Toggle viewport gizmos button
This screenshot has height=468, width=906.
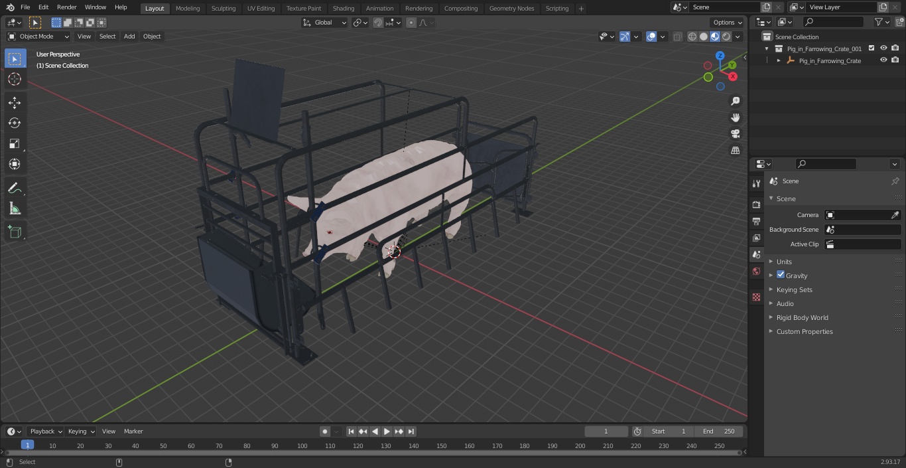pos(625,37)
